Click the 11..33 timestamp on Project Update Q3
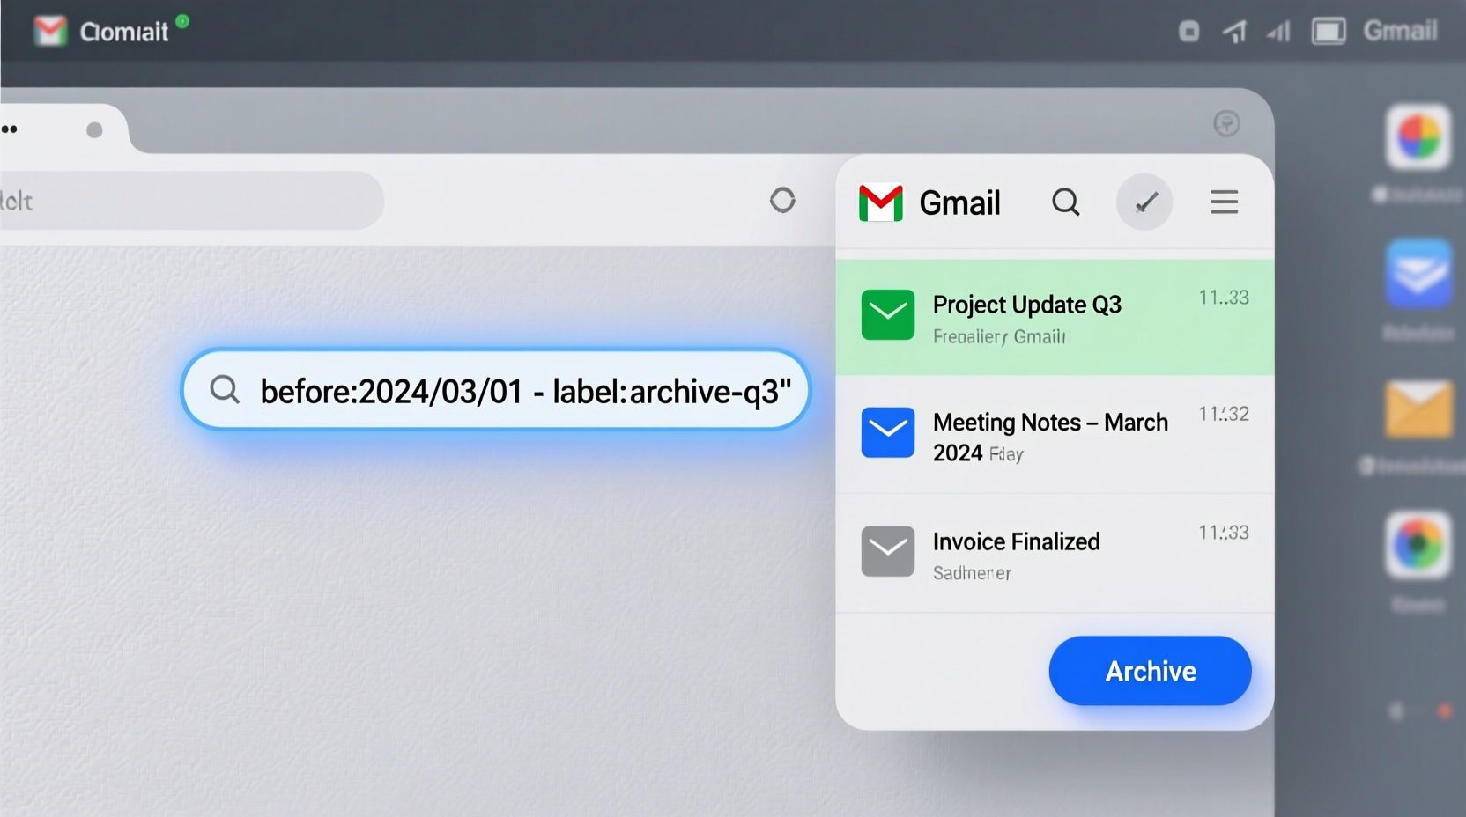 [x=1224, y=298]
